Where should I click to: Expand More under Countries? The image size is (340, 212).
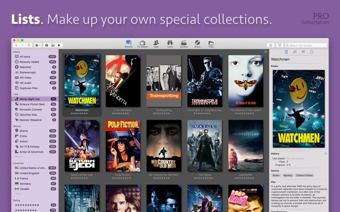tap(18, 193)
